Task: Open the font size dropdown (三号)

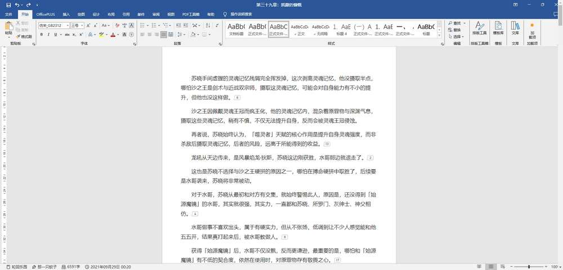Action: point(82,25)
